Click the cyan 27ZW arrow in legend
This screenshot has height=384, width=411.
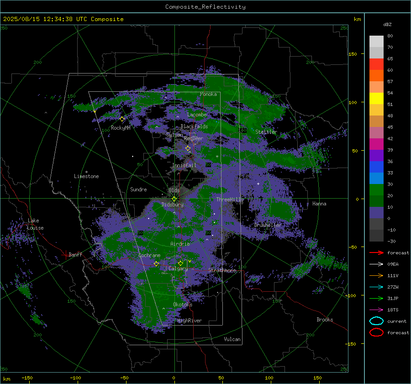click(x=376, y=287)
